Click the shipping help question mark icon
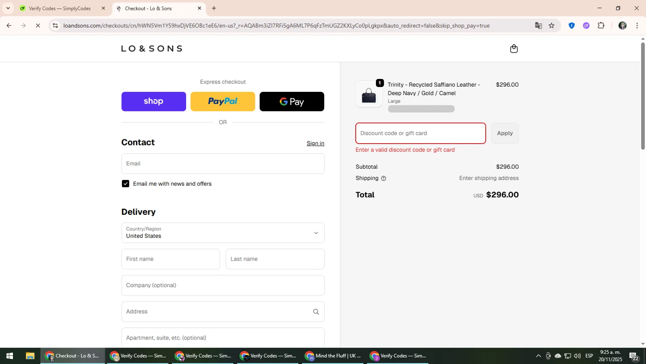 click(383, 178)
